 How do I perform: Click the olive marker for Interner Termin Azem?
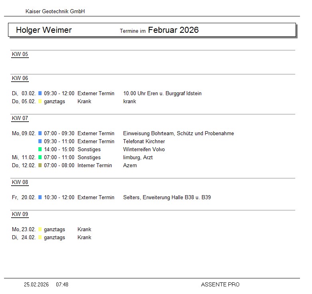tap(40, 165)
